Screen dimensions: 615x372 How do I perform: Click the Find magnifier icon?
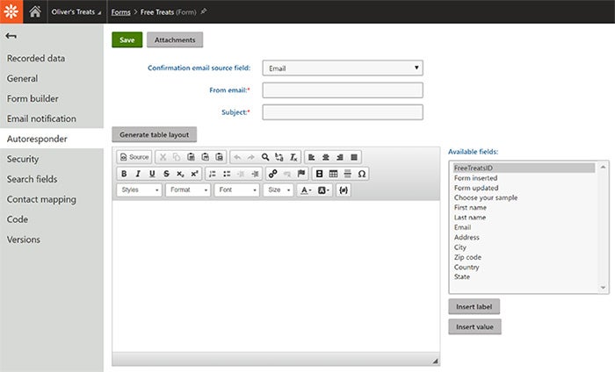(264, 157)
